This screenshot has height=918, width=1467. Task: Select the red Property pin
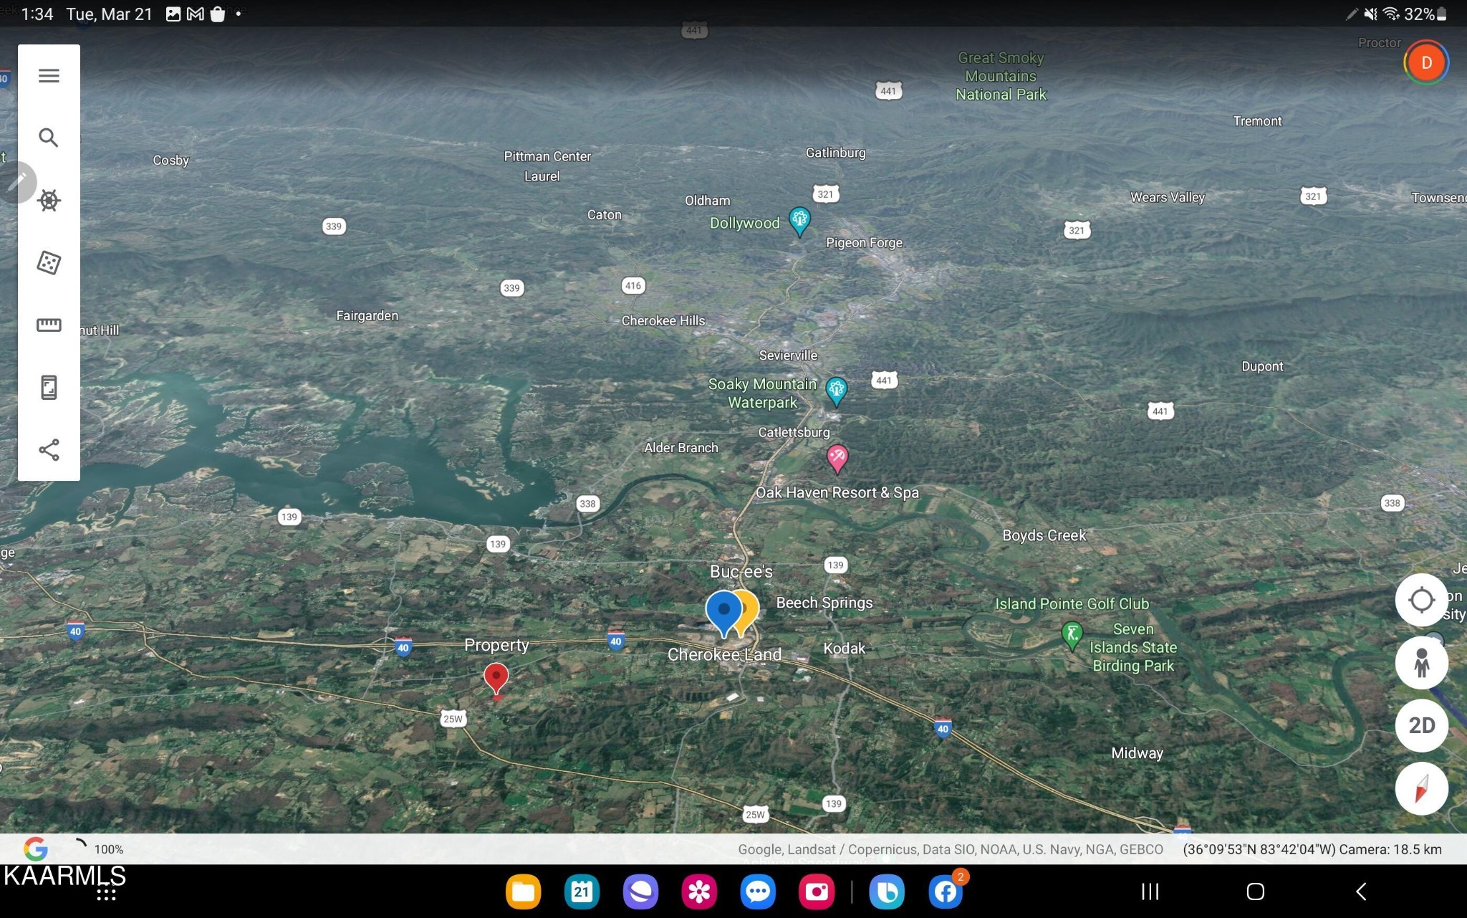496,679
